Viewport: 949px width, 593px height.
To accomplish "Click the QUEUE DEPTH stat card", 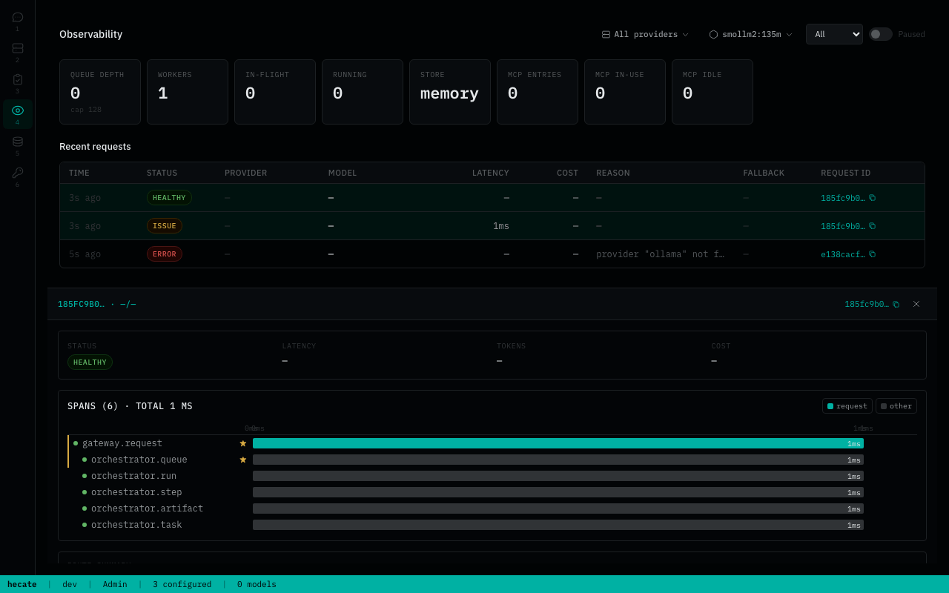I will pos(100,92).
